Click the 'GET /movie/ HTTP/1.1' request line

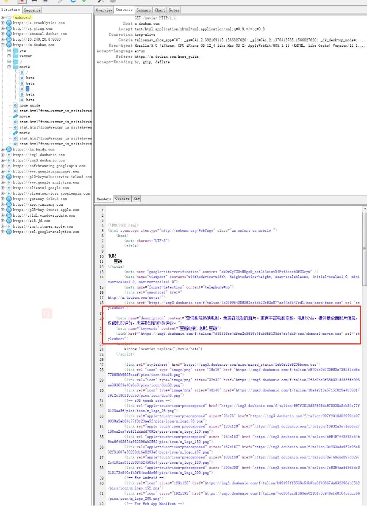click(155, 18)
